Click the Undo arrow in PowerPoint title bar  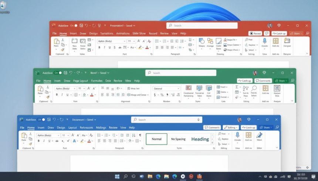(87, 25)
